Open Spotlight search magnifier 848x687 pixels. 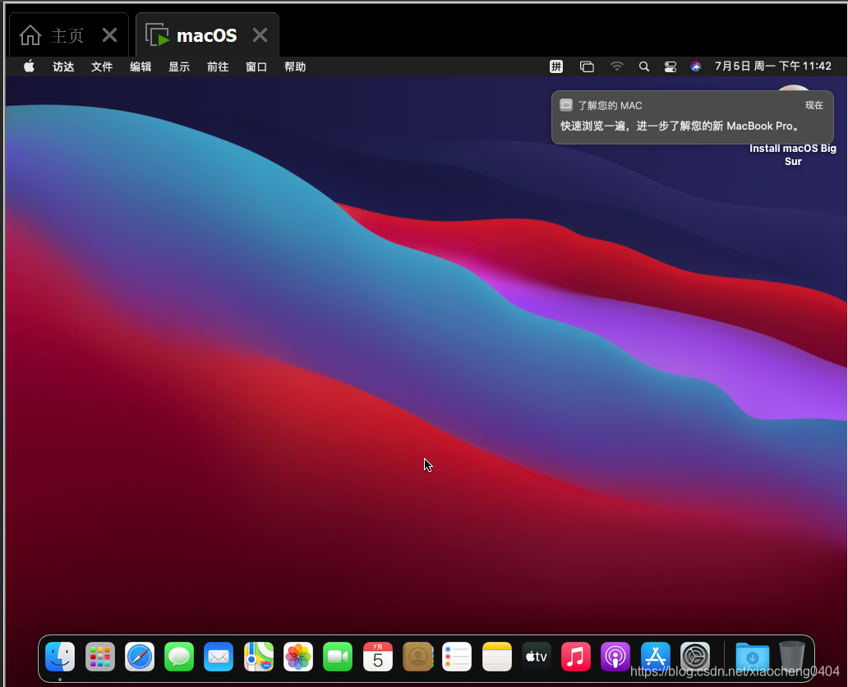coord(643,66)
